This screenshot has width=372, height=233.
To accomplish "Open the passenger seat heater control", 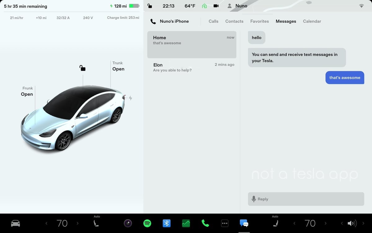I will tap(275, 223).
